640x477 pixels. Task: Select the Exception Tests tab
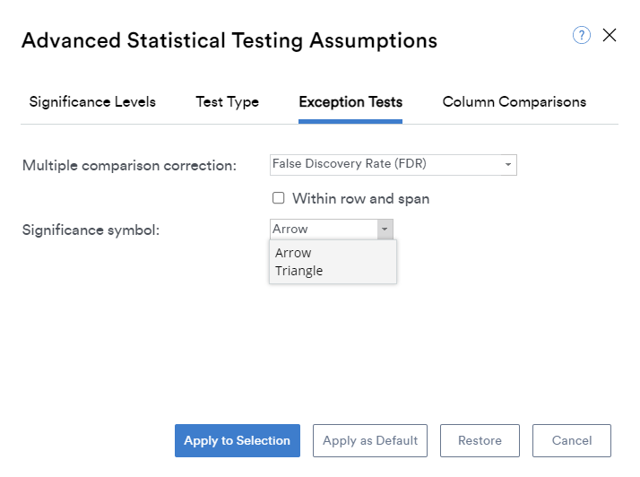click(350, 102)
